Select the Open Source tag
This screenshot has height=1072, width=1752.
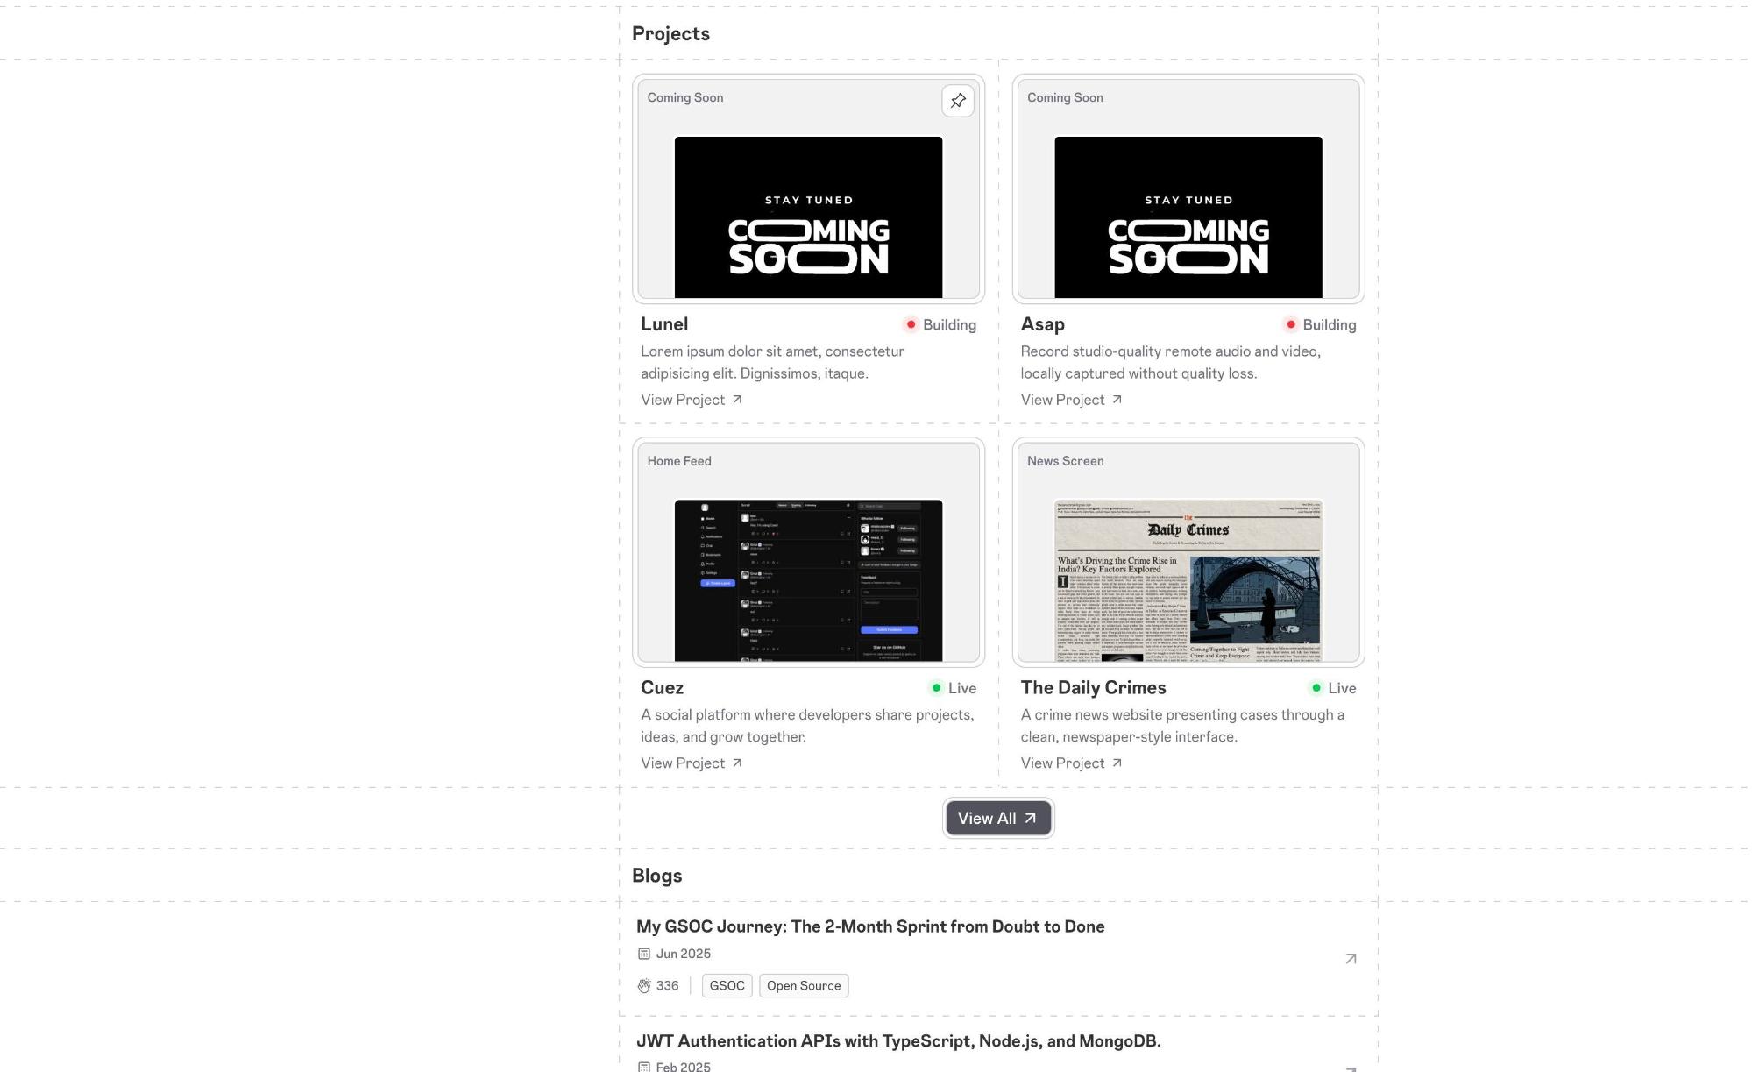tap(803, 986)
